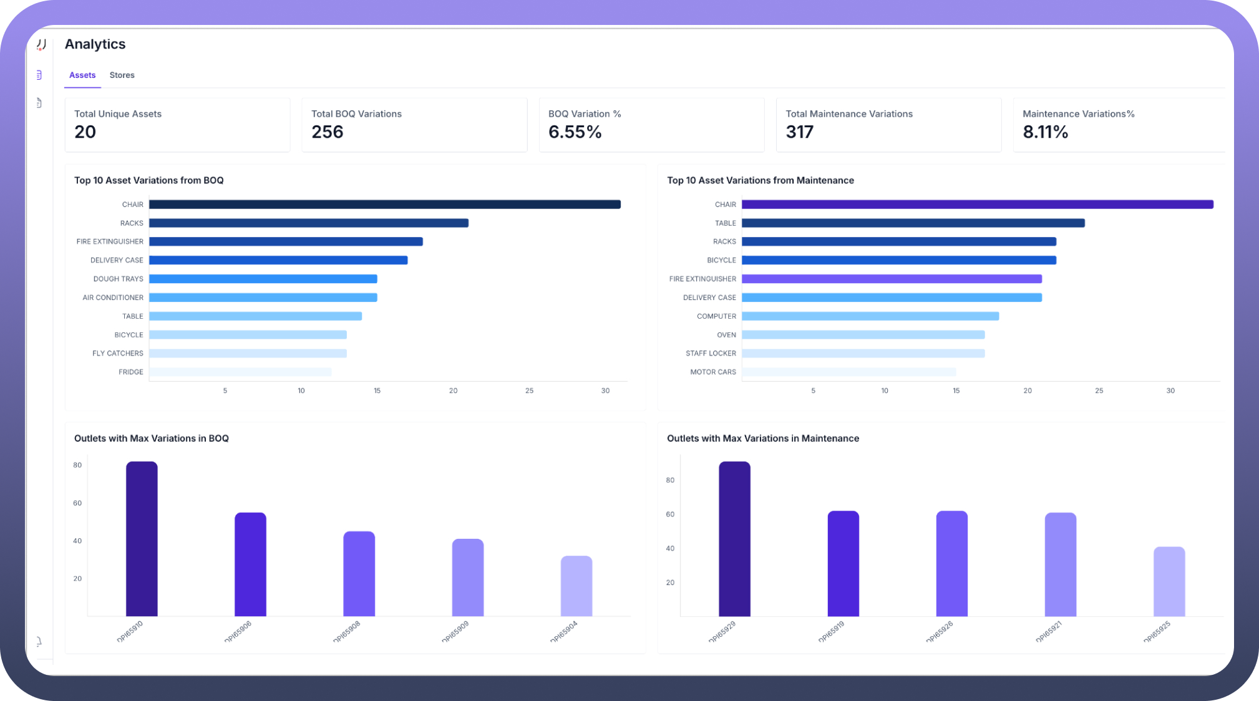
Task: Click the DPI65925 column in Maintenance outlets
Action: [x=1169, y=581]
